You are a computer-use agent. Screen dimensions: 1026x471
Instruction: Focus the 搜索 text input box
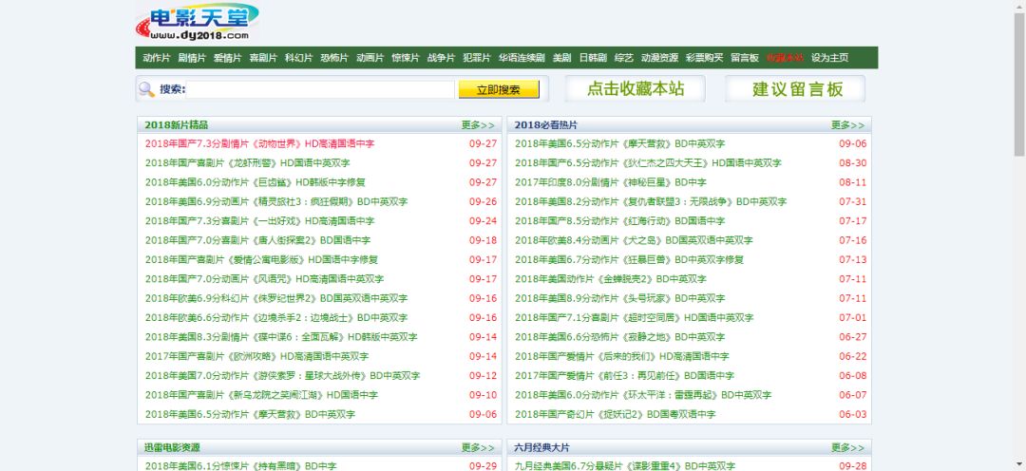[x=320, y=89]
